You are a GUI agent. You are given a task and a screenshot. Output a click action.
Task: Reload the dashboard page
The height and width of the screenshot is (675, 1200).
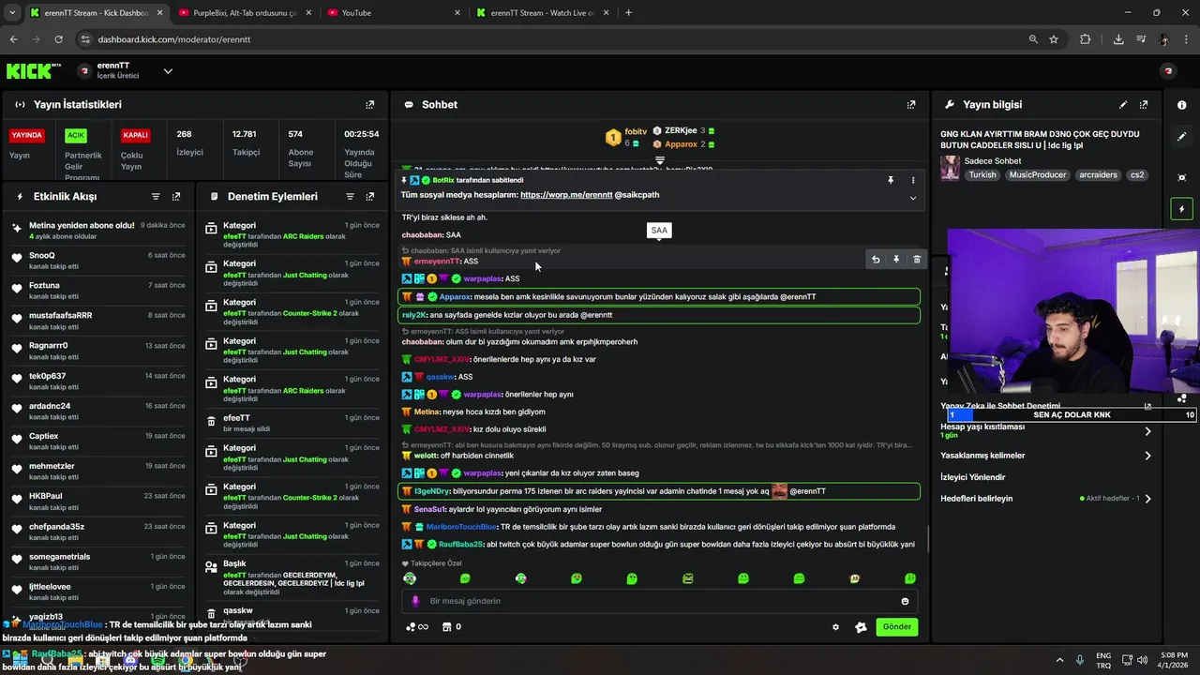pyautogui.click(x=58, y=39)
